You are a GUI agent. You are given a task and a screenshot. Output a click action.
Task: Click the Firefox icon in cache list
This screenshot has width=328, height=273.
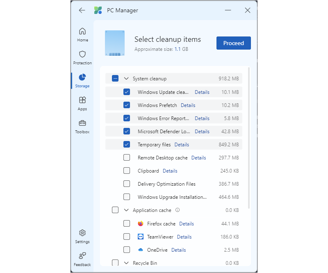coord(141,224)
